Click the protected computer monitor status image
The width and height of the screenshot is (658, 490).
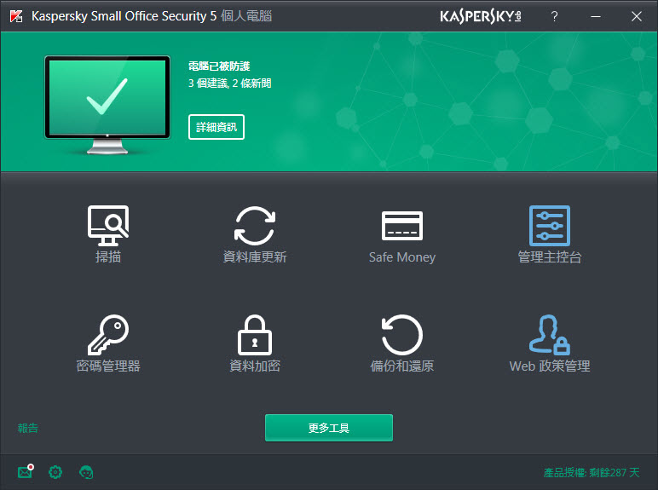pyautogui.click(x=107, y=105)
